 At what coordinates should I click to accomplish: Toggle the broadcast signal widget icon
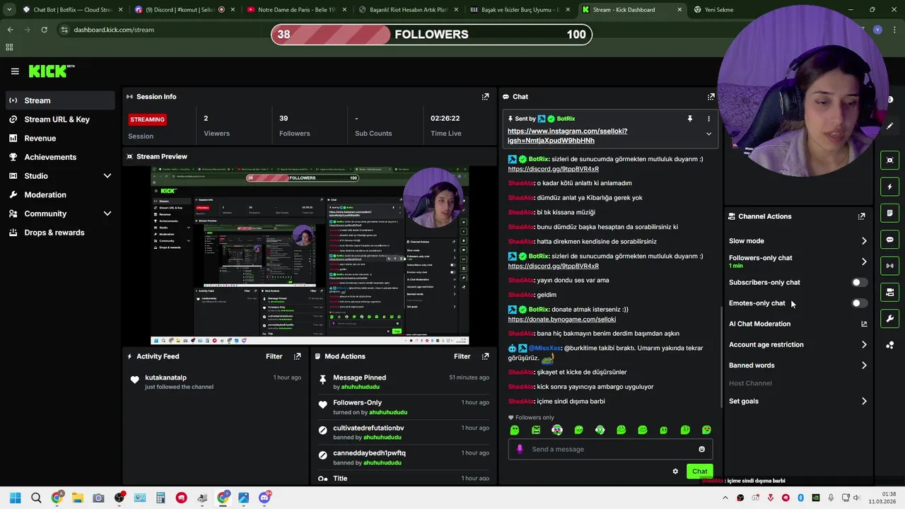tap(890, 266)
